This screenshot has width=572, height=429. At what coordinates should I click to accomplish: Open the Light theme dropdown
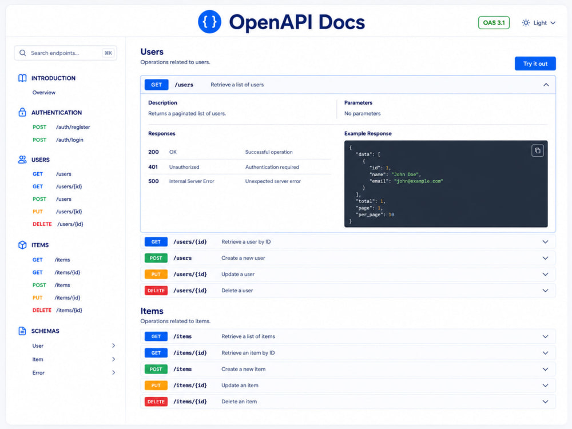click(x=539, y=23)
